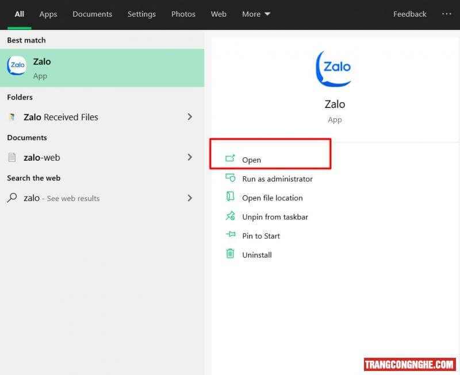This screenshot has height=375, width=460.
Task: Select the Settings search filter tab
Action: (141, 14)
